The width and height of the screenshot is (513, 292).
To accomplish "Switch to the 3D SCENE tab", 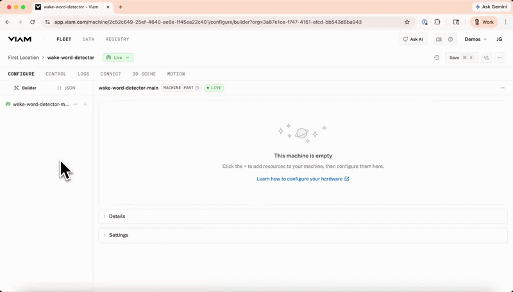I will (x=144, y=74).
